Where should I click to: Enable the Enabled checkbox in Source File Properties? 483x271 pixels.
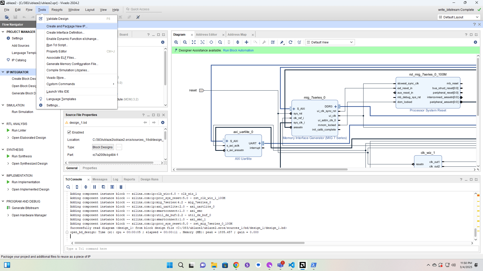69,132
